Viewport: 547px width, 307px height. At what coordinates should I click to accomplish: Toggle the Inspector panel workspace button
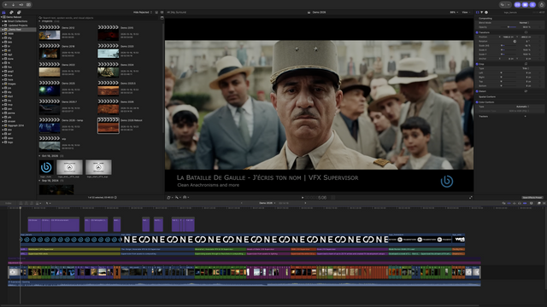pyautogui.click(x=532, y=4)
